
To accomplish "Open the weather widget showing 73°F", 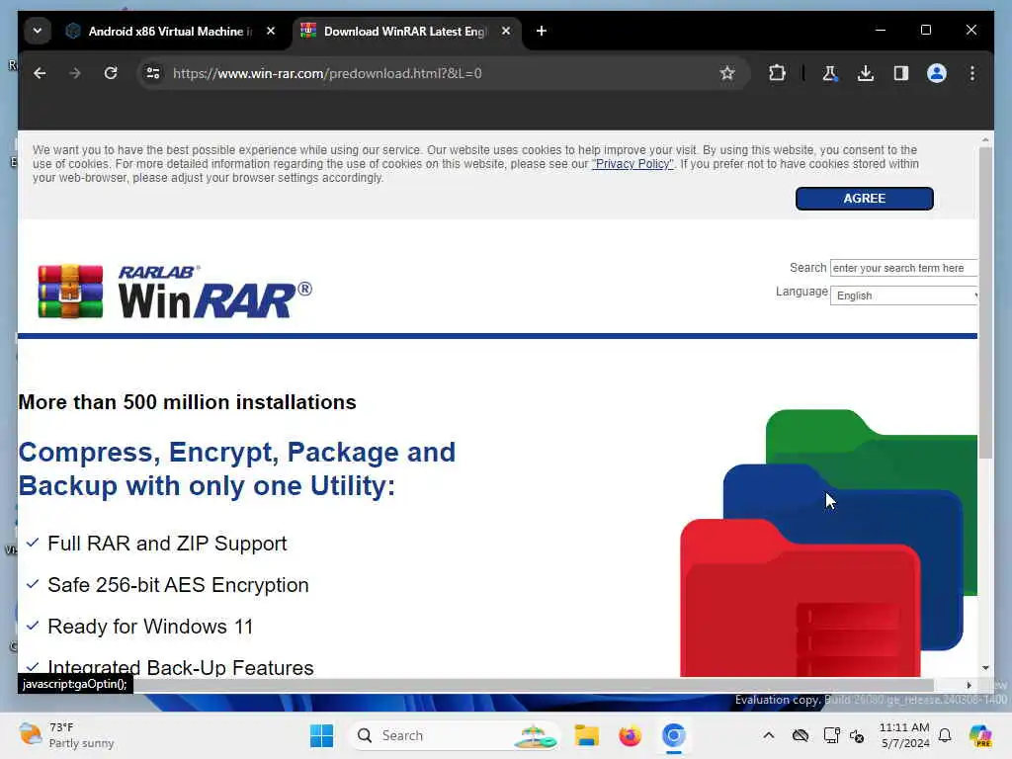I will click(66, 735).
